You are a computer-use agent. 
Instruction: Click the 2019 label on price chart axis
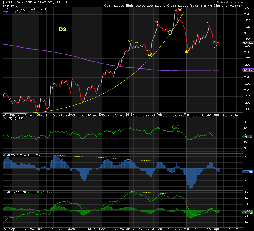(129, 114)
